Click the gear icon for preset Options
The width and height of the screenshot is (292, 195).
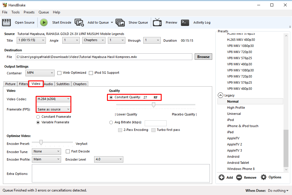[264, 177]
